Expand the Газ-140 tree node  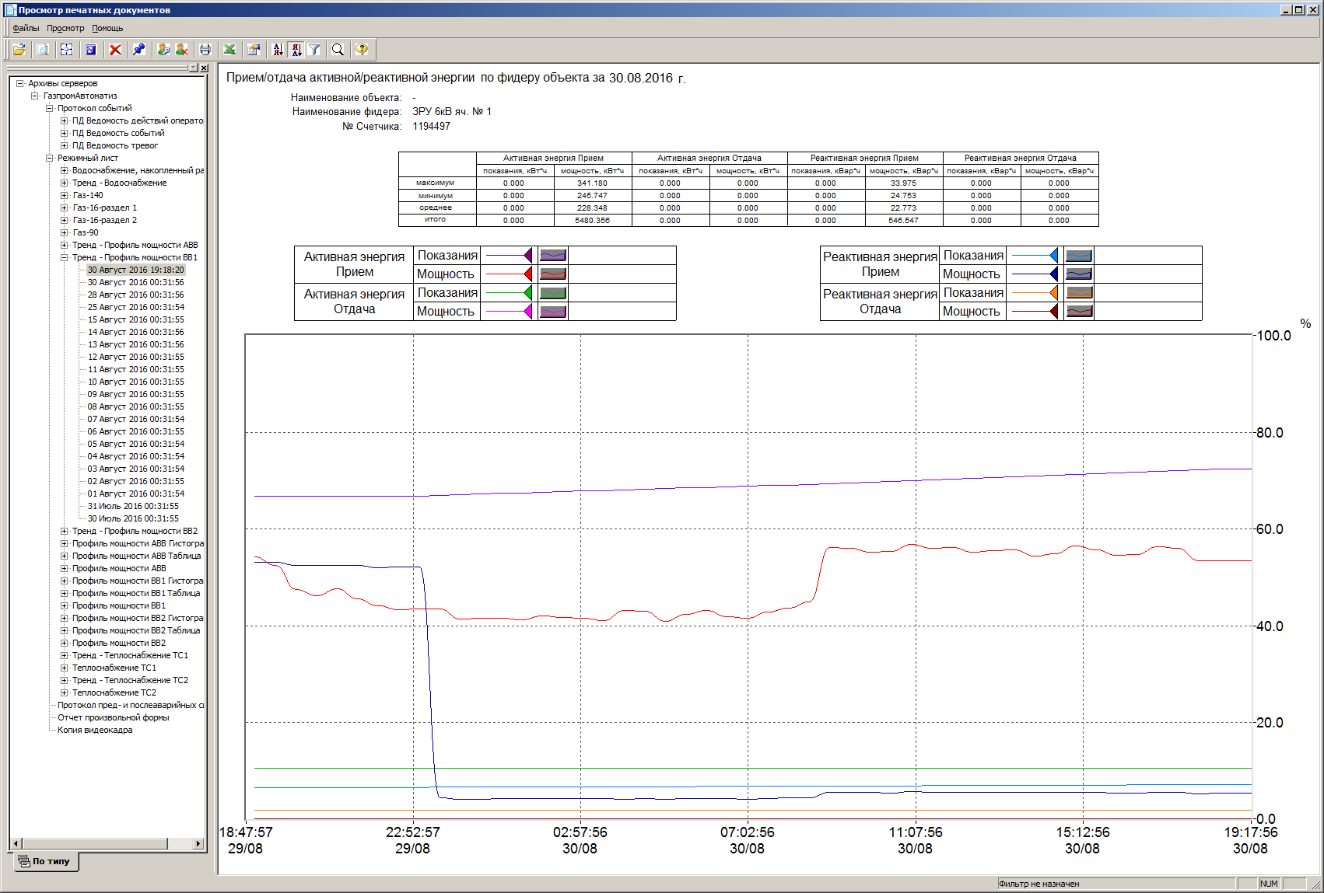click(x=65, y=195)
